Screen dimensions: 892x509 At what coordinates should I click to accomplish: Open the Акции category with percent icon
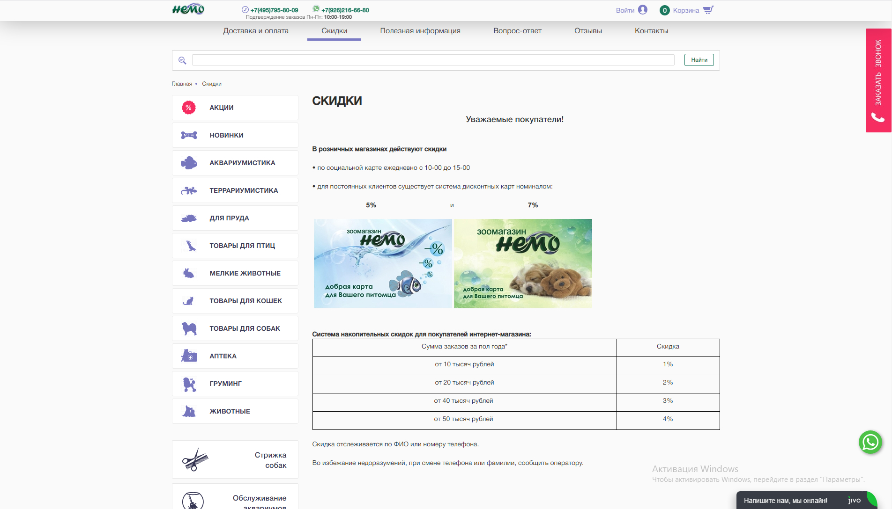(235, 108)
